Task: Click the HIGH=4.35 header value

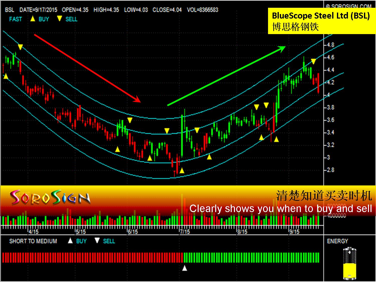Action: [106, 10]
